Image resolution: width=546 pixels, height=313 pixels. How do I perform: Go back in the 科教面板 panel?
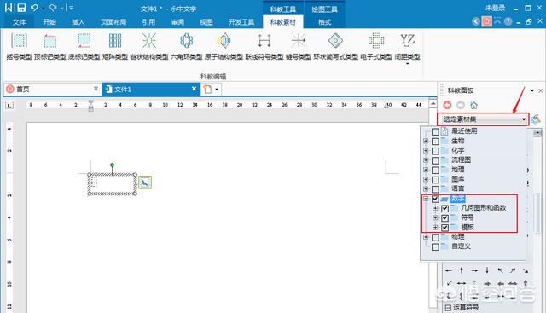(447, 105)
